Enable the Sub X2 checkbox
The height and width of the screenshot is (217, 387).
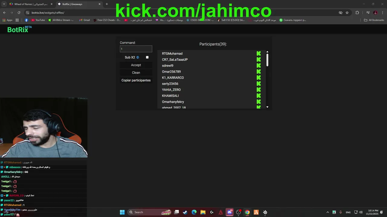coord(147,57)
